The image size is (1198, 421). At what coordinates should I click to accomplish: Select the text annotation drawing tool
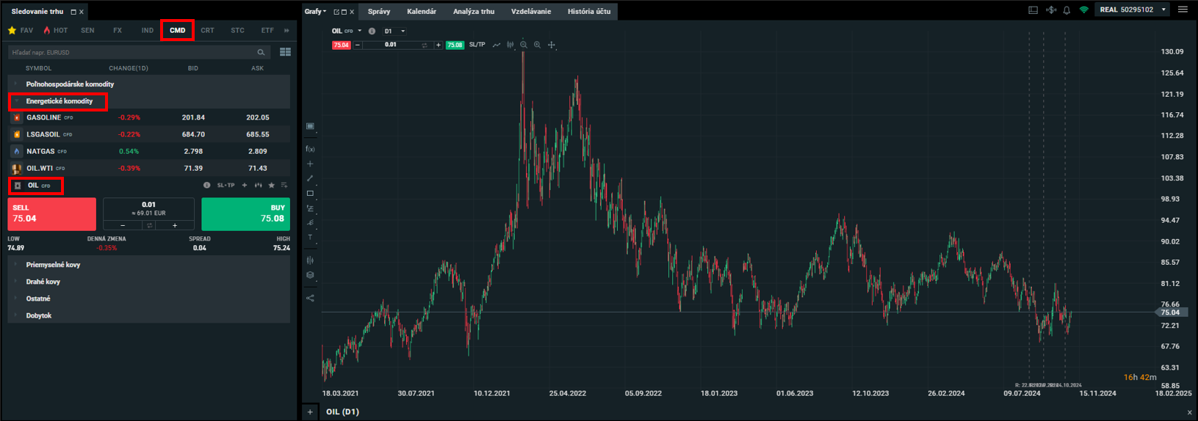pos(310,237)
